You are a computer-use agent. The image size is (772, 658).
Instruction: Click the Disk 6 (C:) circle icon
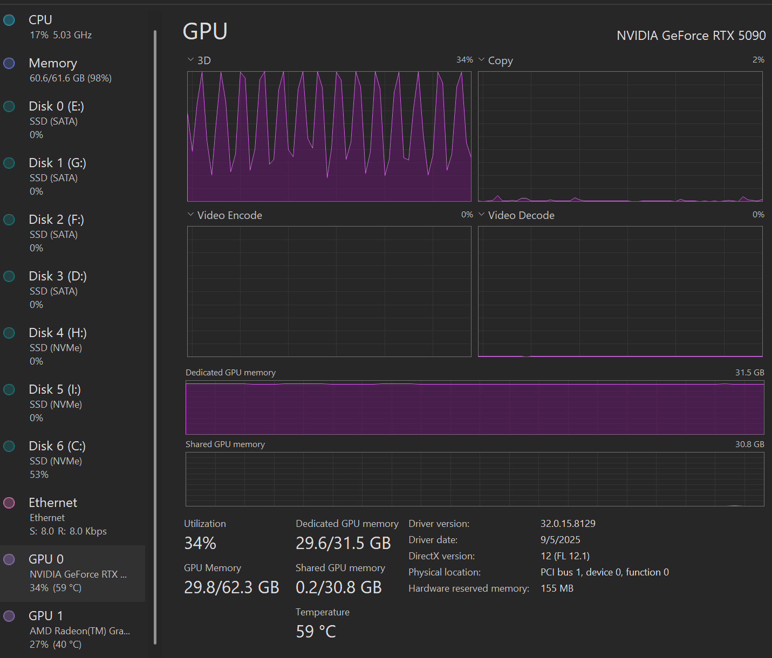point(9,446)
